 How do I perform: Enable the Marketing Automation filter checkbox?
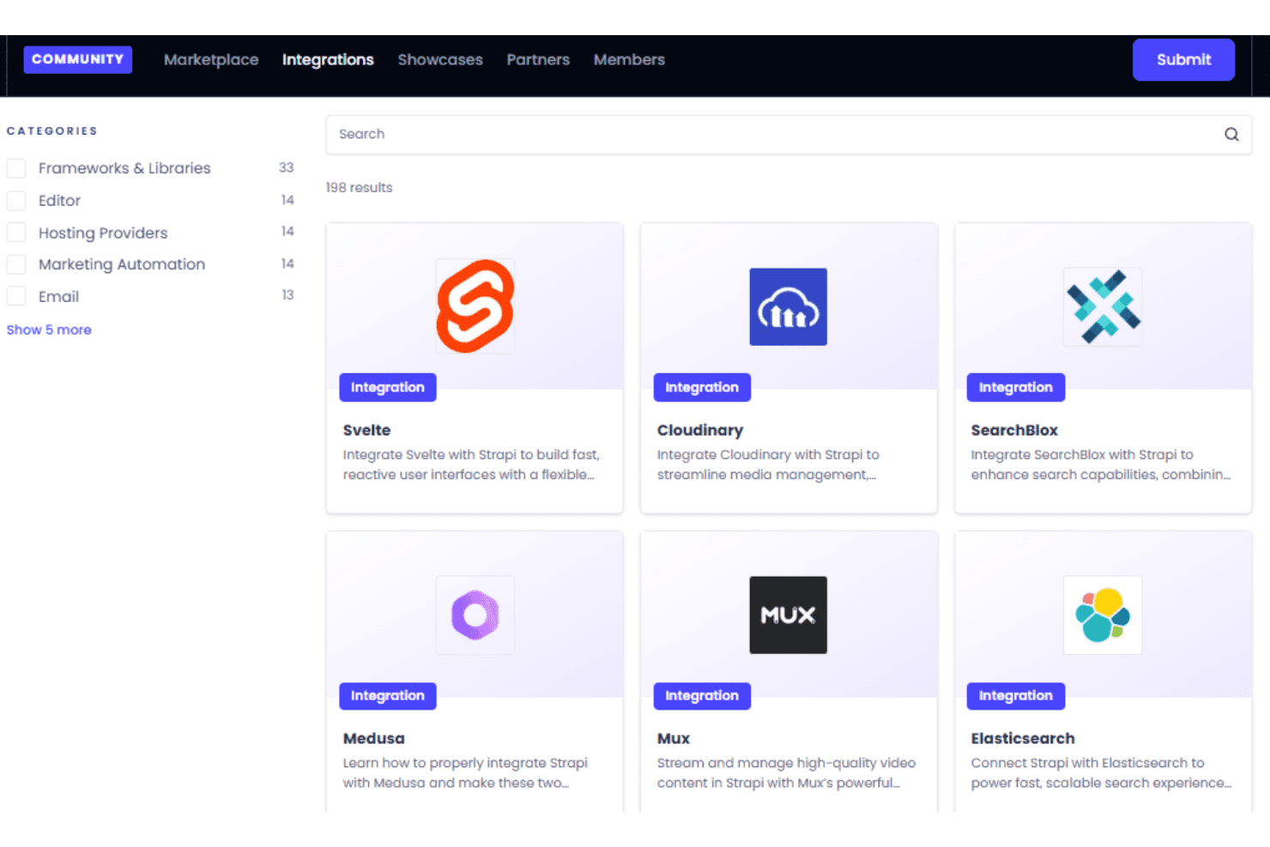(16, 264)
